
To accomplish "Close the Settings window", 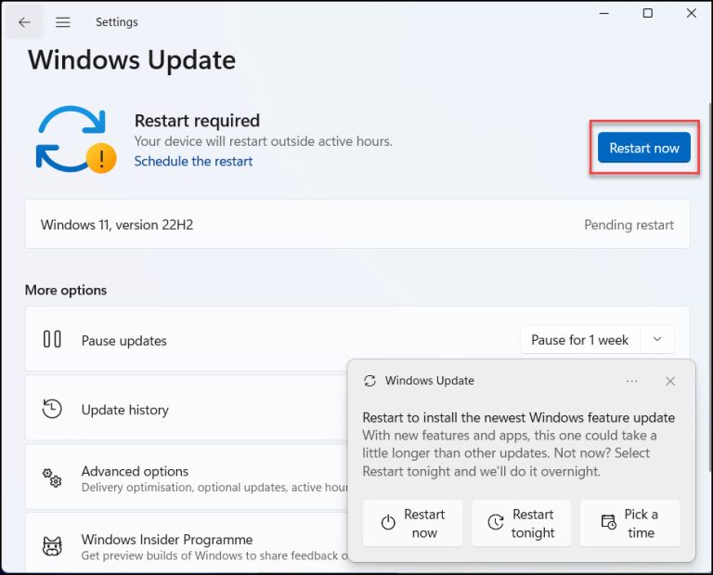I will [x=691, y=13].
